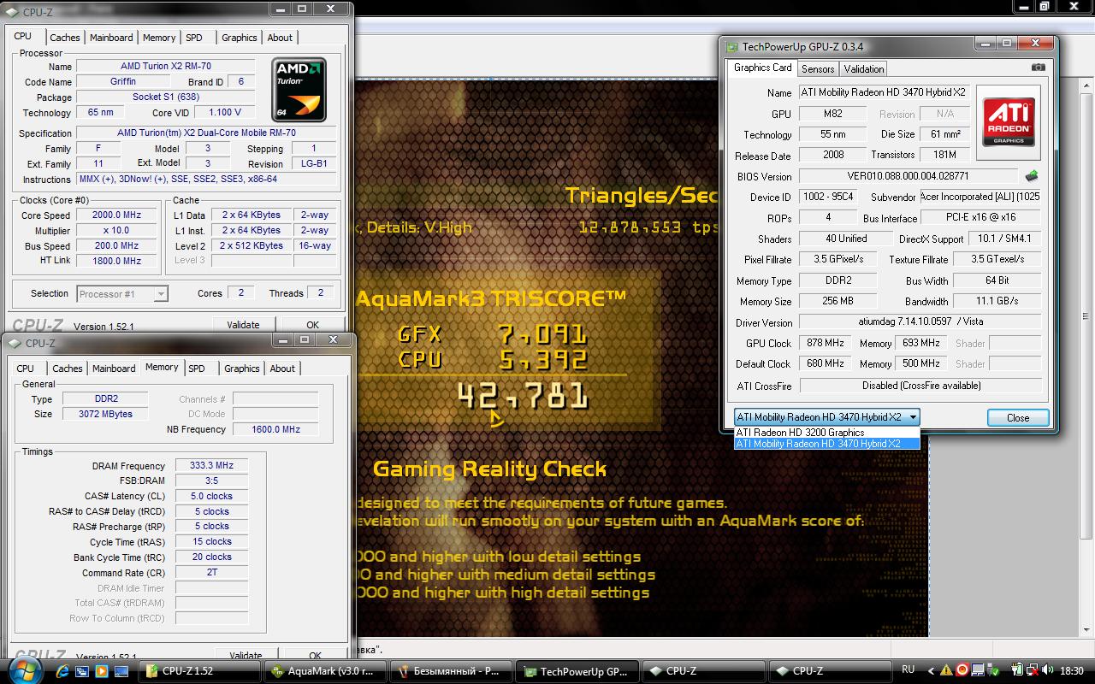Click the GPU-Z screenshot camera icon
Screen dimensions: 1095x684
tap(1038, 68)
